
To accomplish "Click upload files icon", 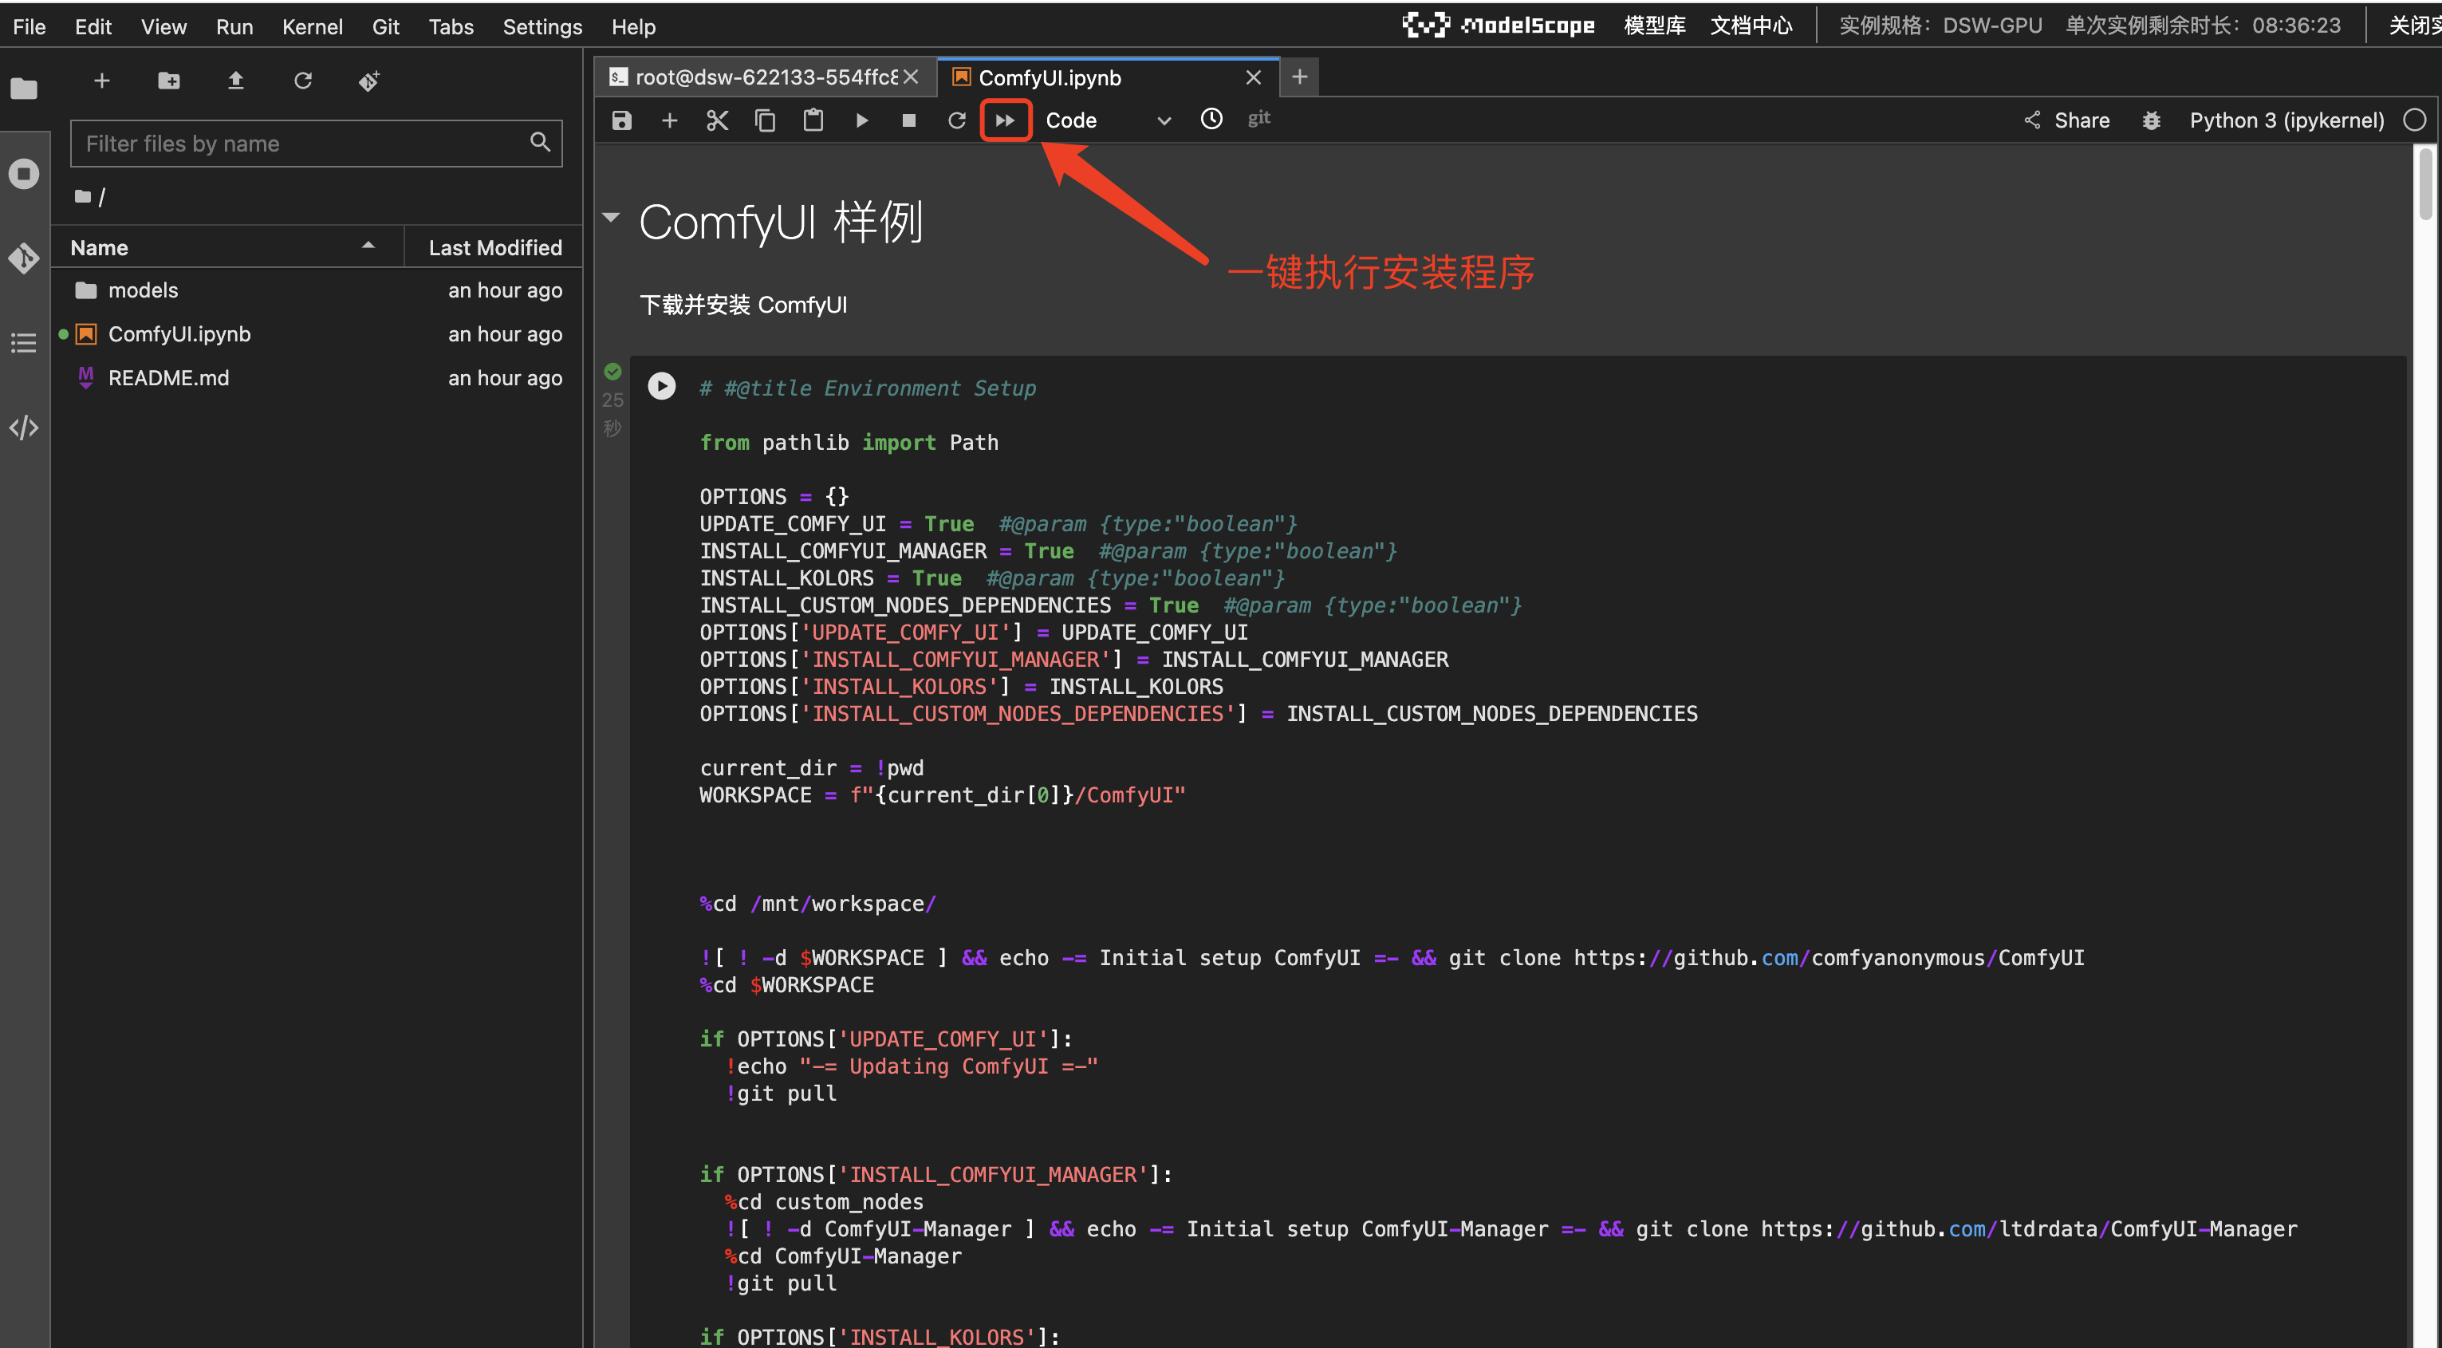I will pyautogui.click(x=236, y=81).
